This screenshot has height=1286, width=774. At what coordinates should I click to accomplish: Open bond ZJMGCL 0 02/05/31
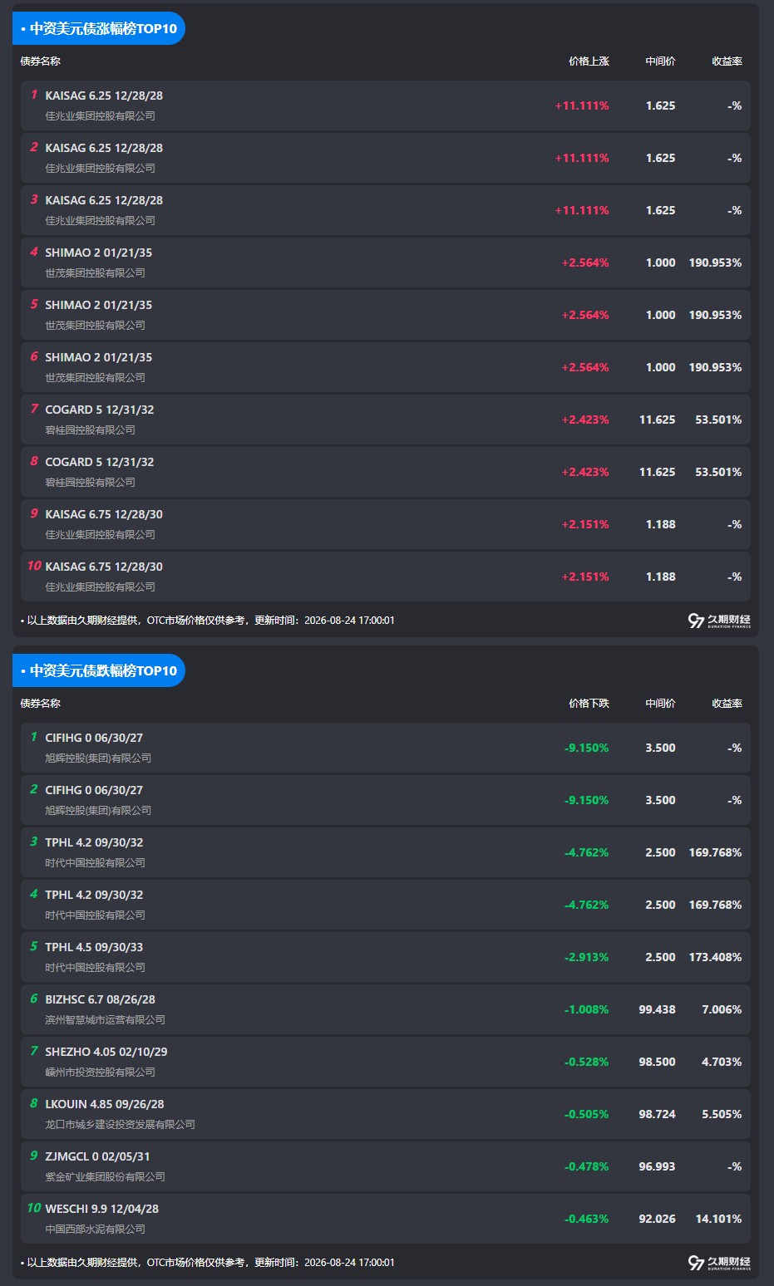pyautogui.click(x=386, y=1166)
